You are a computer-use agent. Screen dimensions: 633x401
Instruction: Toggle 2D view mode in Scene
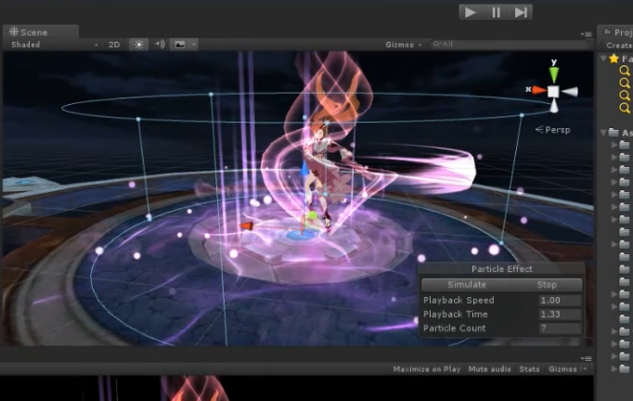point(114,45)
